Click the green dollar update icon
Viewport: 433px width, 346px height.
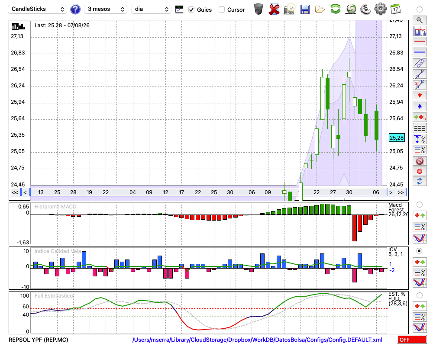351,9
